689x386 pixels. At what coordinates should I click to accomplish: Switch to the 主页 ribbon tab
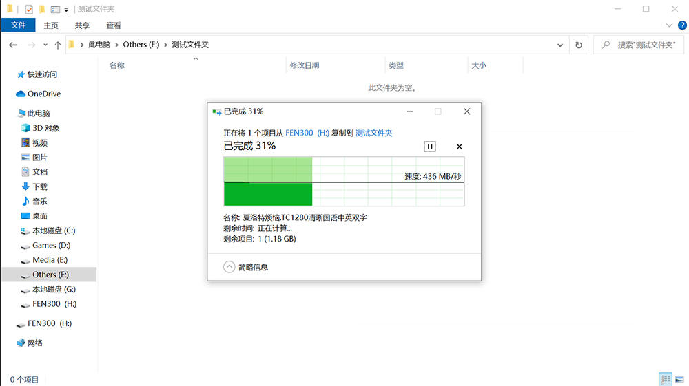(x=51, y=25)
